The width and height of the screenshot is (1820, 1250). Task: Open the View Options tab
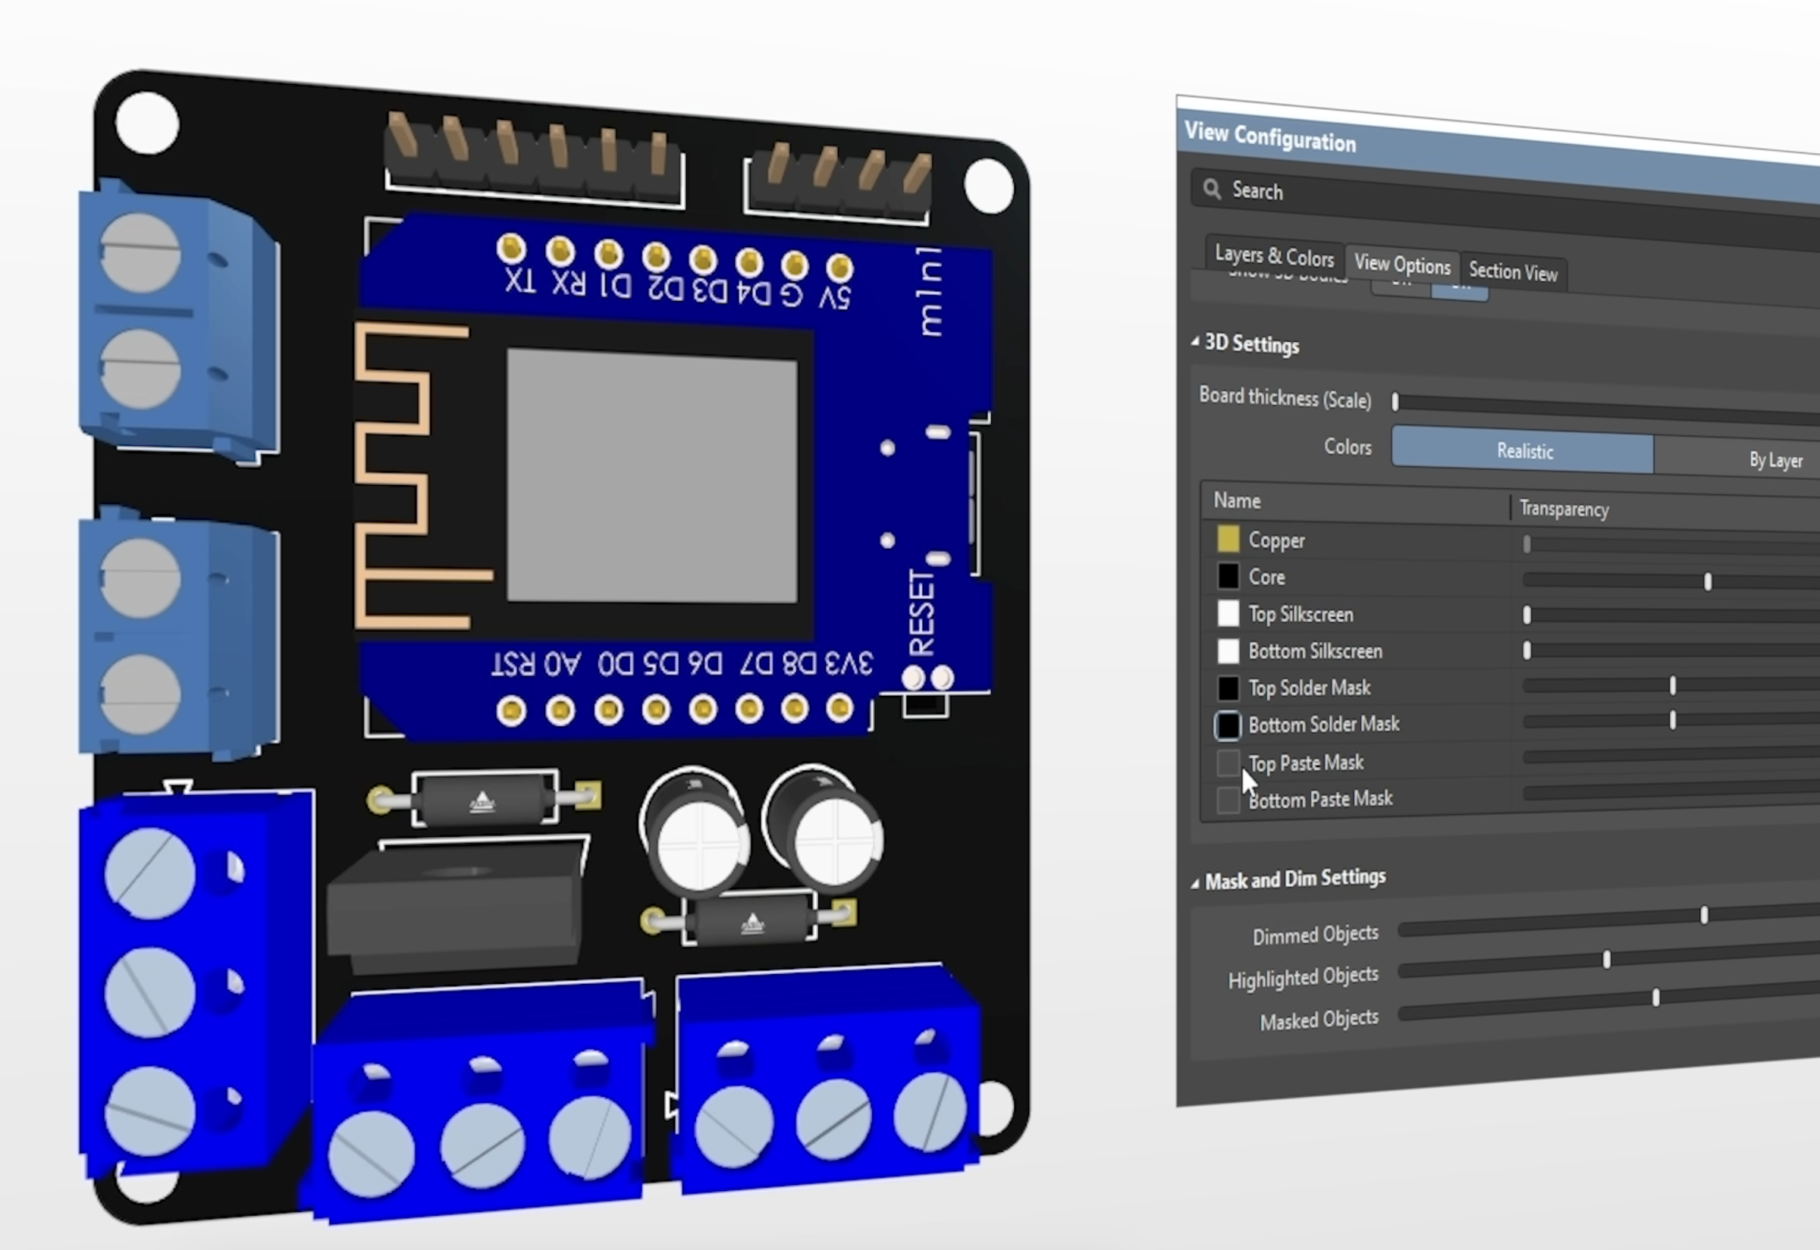(x=1401, y=265)
